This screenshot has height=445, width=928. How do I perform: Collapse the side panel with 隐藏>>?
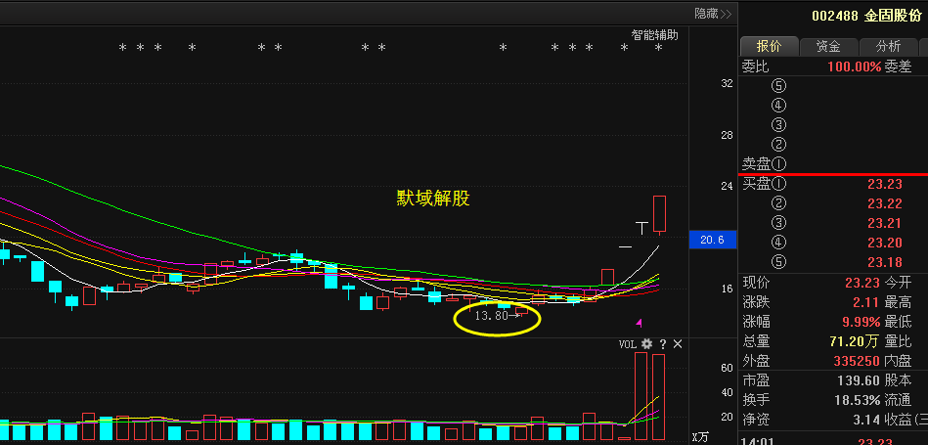pos(713,13)
